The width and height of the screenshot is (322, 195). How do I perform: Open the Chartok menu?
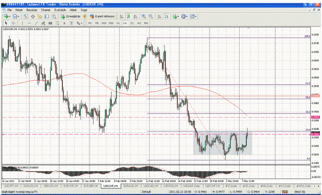[46, 10]
